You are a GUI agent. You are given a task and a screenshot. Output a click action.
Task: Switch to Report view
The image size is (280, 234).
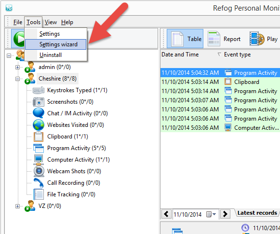pyautogui.click(x=225, y=39)
